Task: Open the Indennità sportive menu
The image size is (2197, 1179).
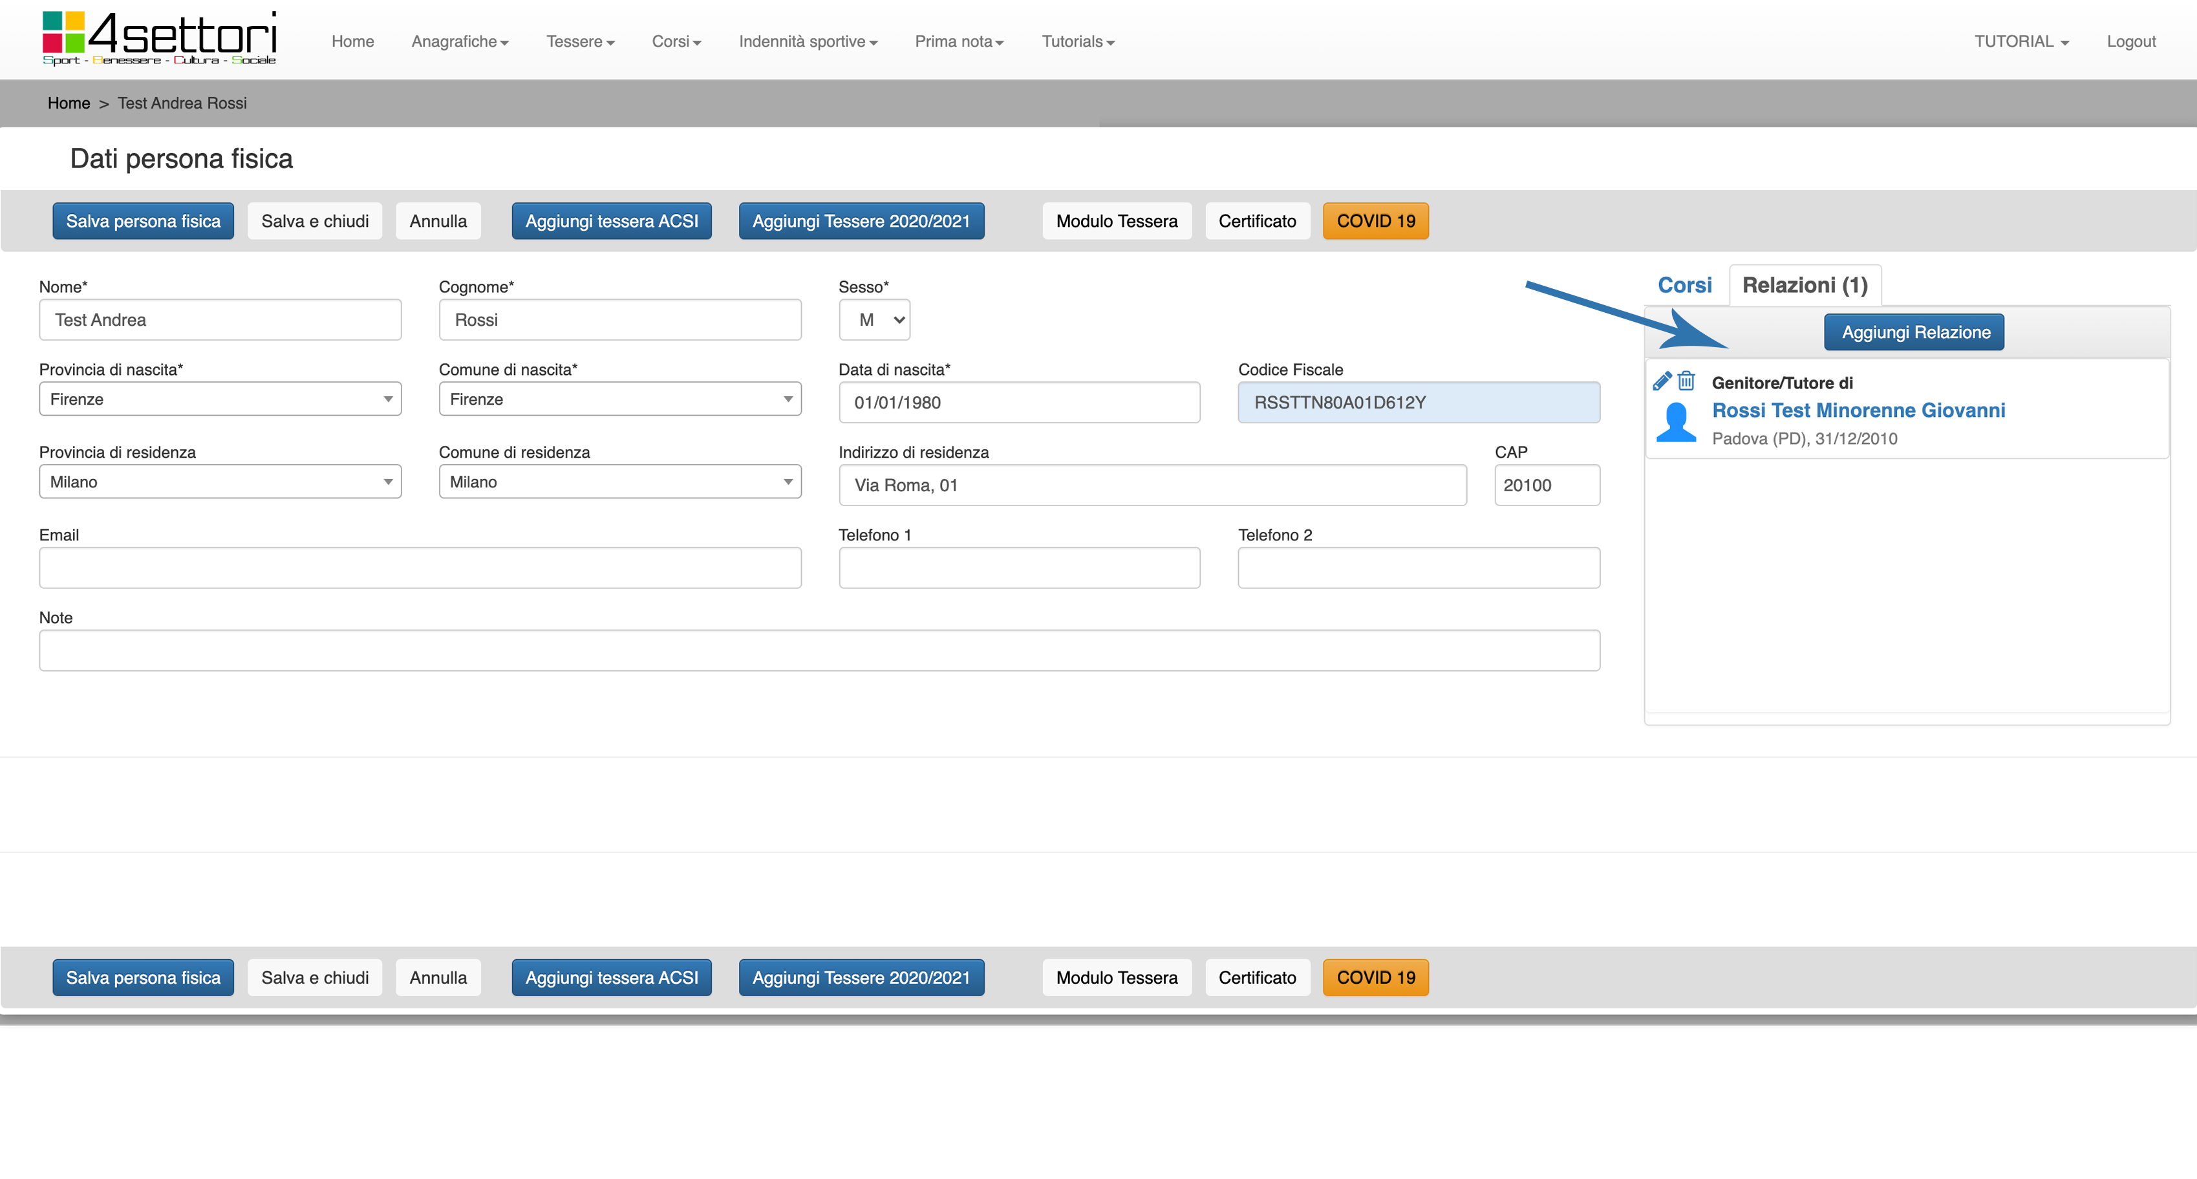Action: pyautogui.click(x=807, y=42)
